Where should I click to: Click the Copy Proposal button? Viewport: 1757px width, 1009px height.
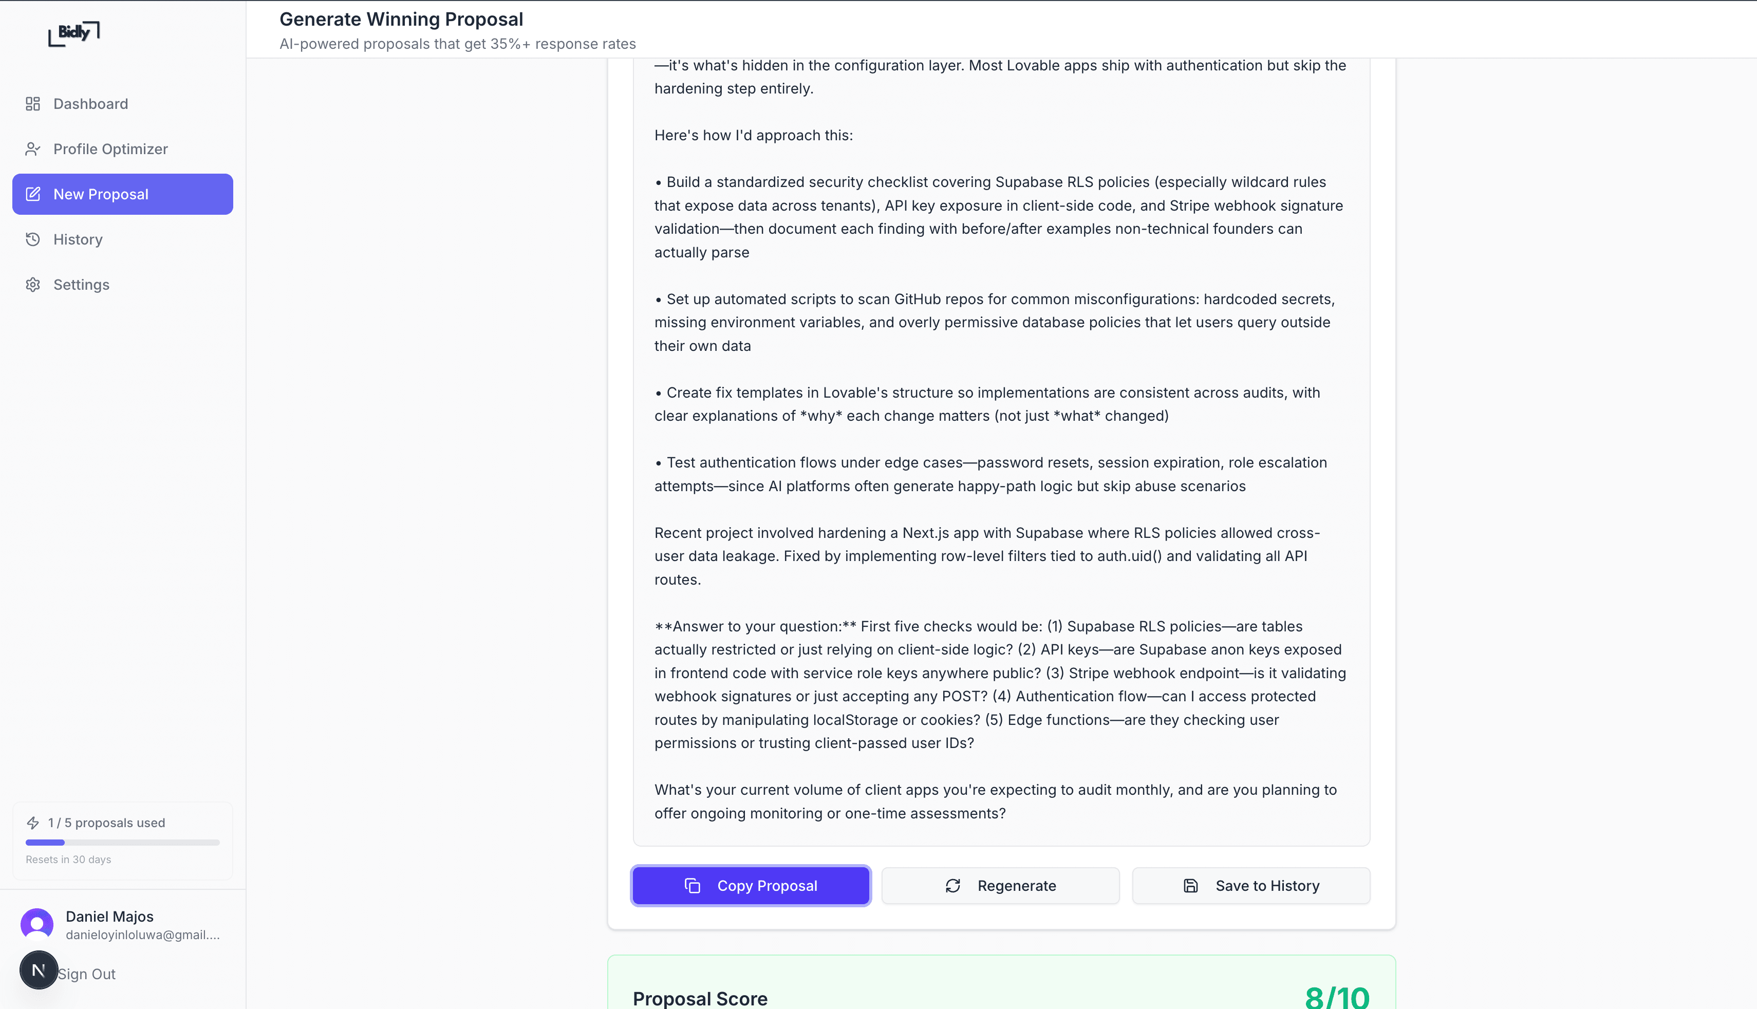[750, 885]
